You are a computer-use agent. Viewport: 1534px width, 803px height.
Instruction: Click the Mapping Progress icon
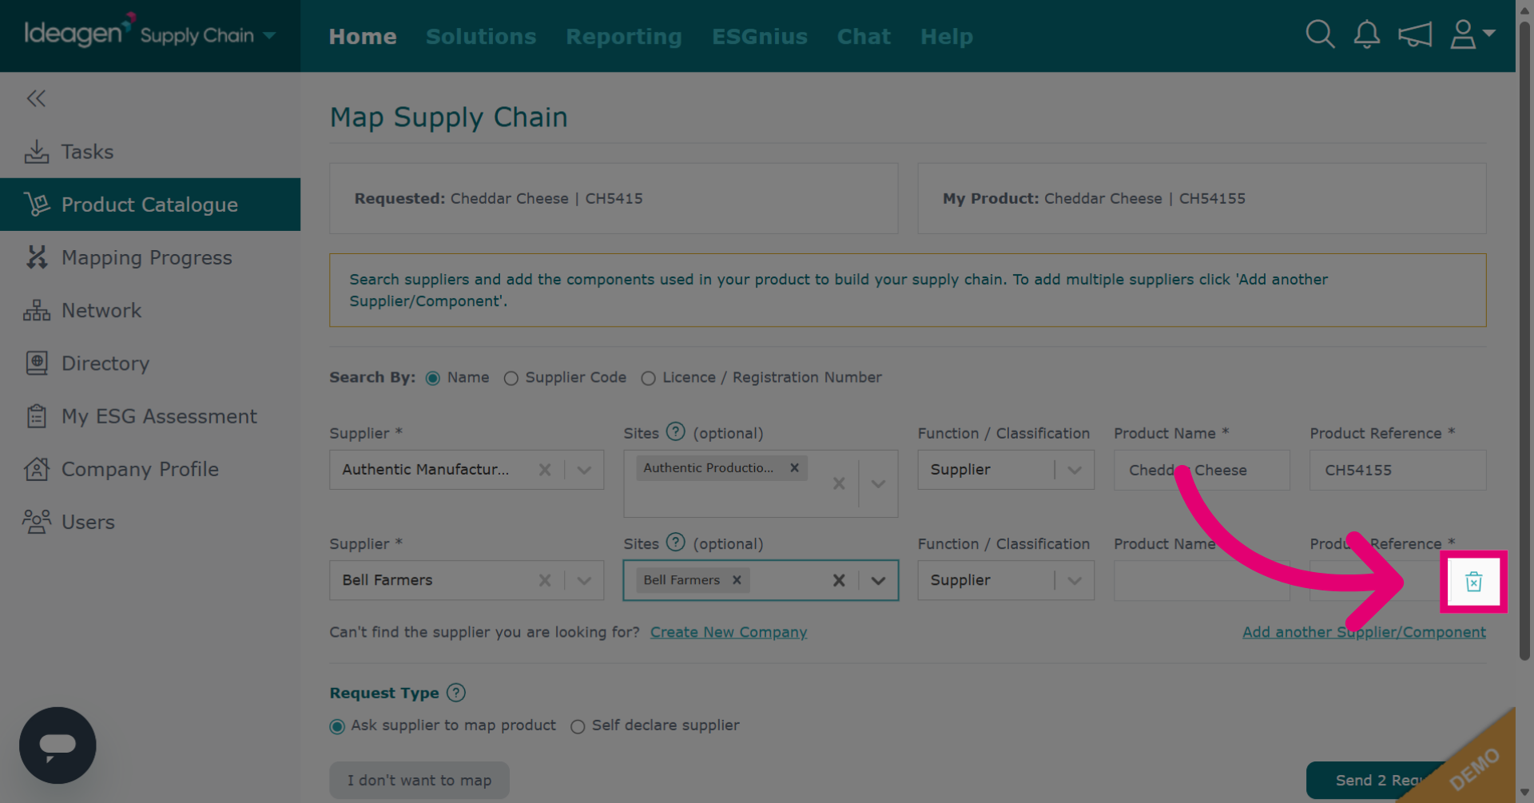pyautogui.click(x=37, y=257)
